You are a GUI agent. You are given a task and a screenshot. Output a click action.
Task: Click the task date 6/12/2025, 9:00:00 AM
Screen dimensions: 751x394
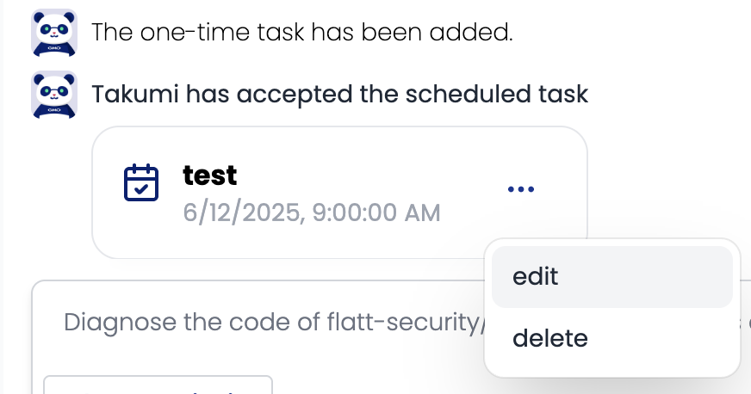[312, 212]
